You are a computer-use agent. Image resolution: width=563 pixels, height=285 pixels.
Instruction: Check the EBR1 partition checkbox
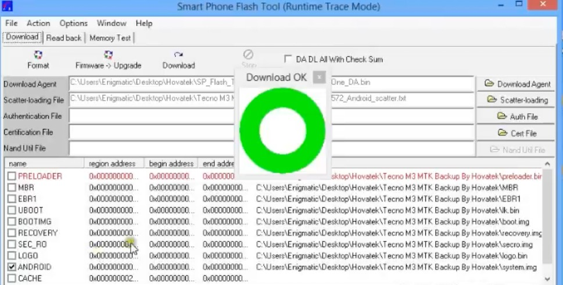pyautogui.click(x=12, y=199)
